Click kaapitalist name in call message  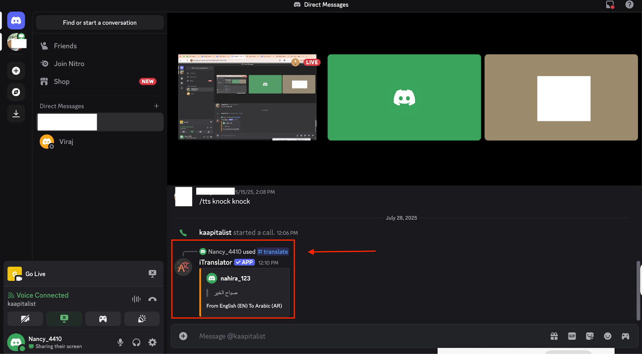[215, 233]
